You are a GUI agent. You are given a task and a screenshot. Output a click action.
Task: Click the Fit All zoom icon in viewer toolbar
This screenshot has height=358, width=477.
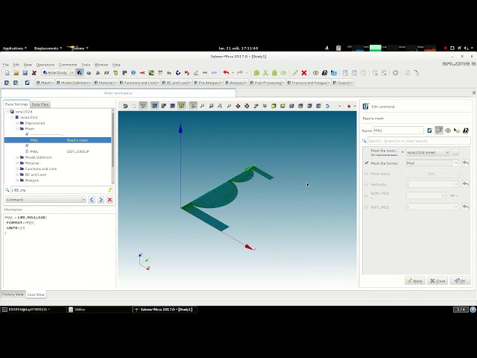[x=202, y=106]
